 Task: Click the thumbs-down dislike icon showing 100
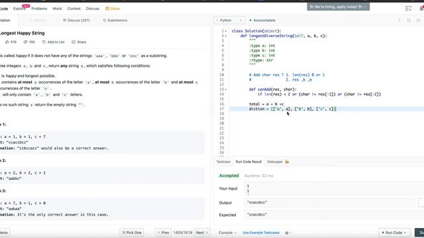[25, 42]
